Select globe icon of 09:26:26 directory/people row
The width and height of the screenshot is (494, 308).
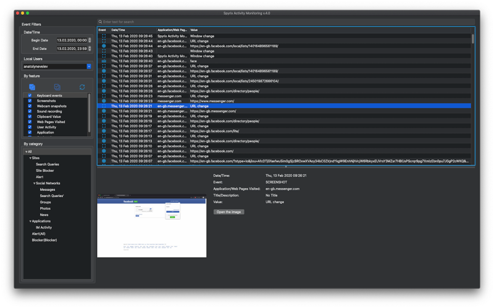click(104, 91)
